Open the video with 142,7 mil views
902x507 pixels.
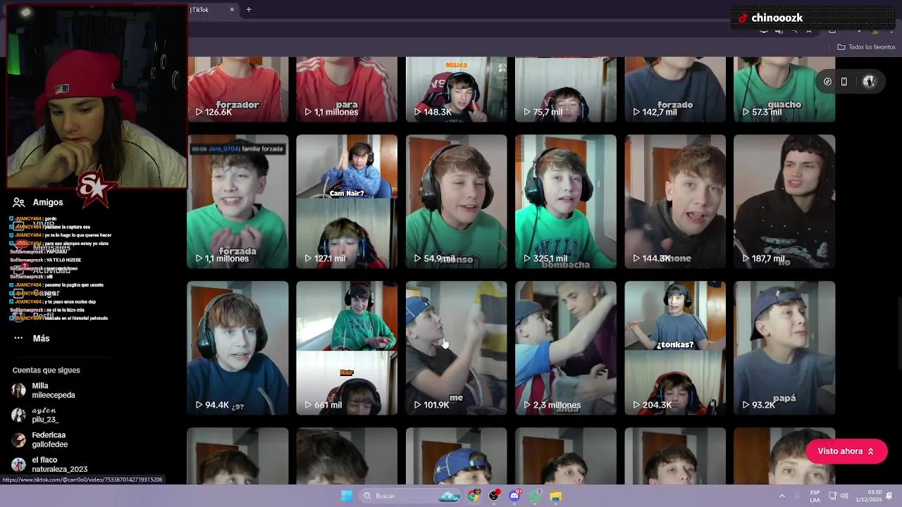674,89
